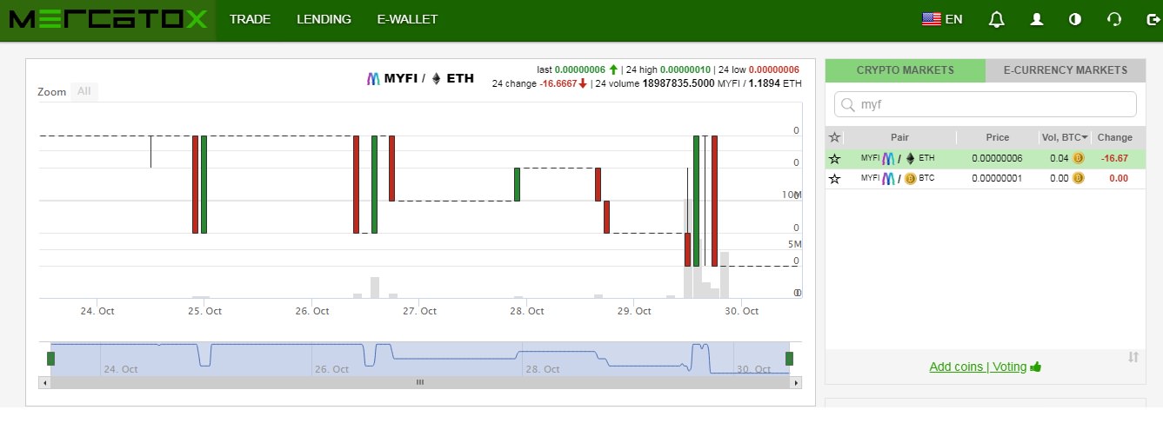Select the MYFI / ETH market row
The image size is (1163, 423).
(985, 159)
